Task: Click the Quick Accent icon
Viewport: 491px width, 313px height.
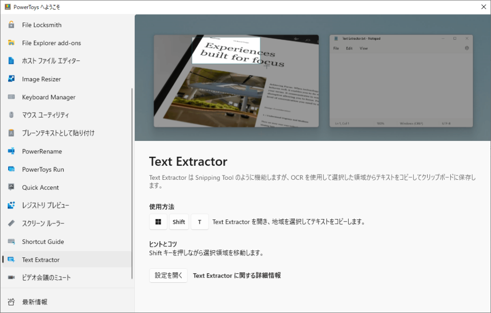Action: tap(12, 187)
